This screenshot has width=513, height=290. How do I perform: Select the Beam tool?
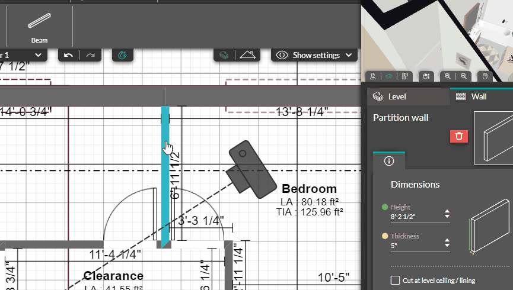pyautogui.click(x=39, y=28)
